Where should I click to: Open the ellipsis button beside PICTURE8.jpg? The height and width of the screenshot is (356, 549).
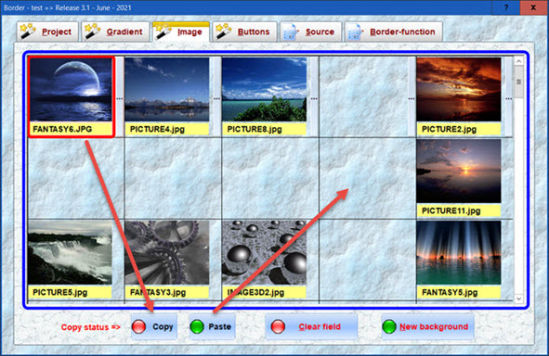click(314, 98)
